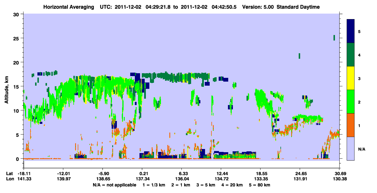Click the legend entry '2 = 1 km'
This screenshot has height=193, width=377.
(180, 185)
